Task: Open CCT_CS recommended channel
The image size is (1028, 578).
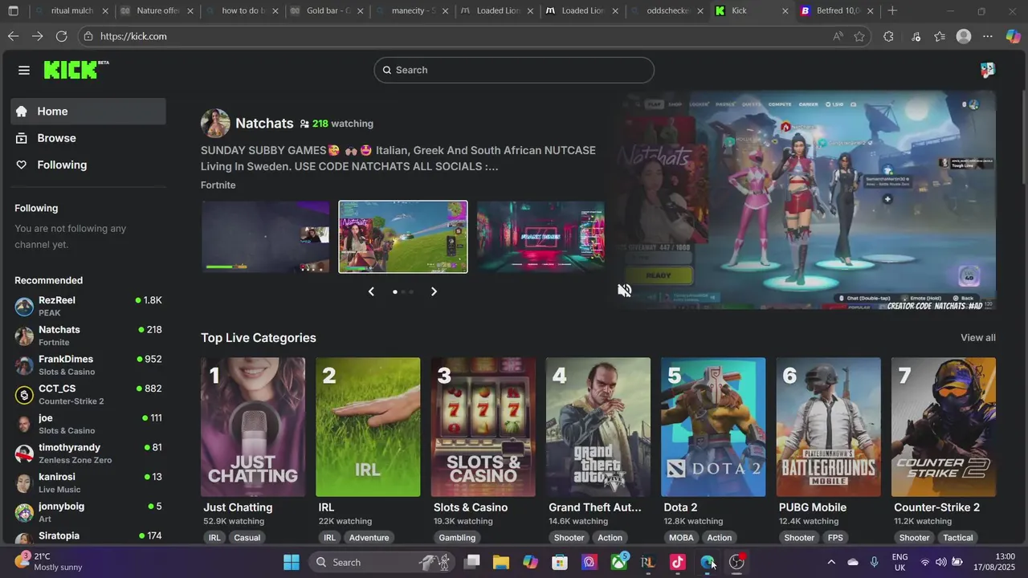Action: click(88, 394)
